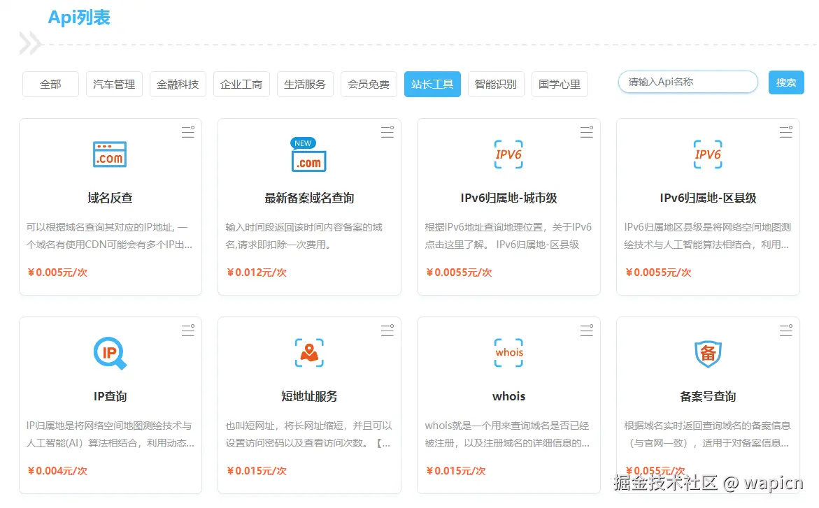This screenshot has width=819, height=508.
Task: Select the 全部 category filter
Action: click(50, 83)
